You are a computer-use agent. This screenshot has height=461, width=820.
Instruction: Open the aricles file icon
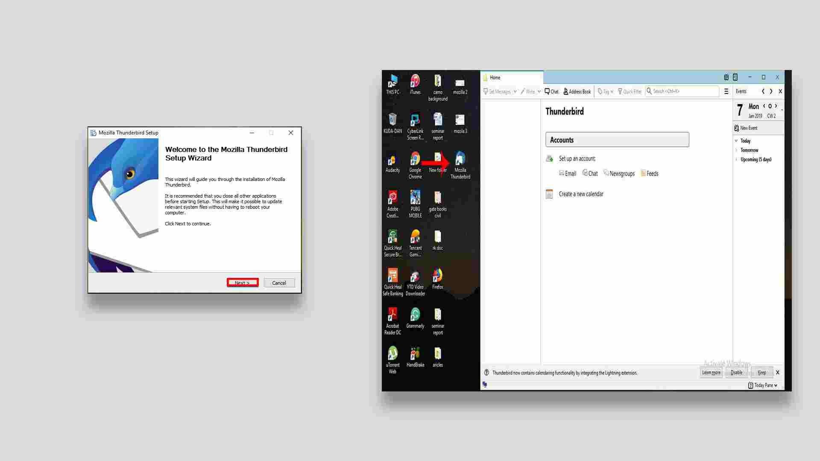pos(438,357)
